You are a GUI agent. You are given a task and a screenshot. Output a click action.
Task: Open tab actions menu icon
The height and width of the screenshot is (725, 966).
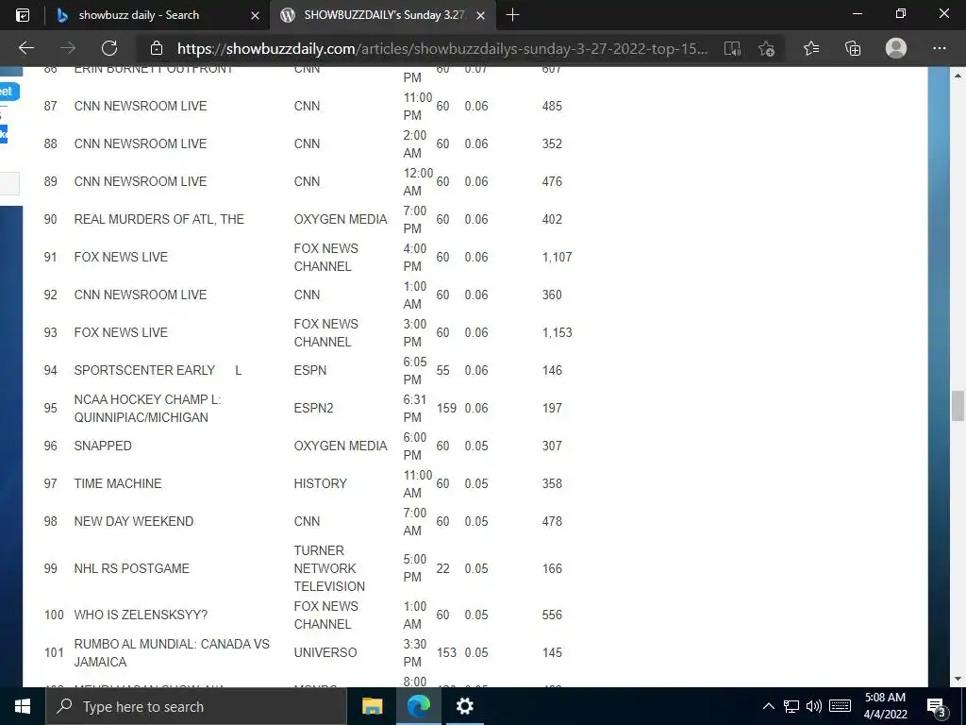point(23,15)
